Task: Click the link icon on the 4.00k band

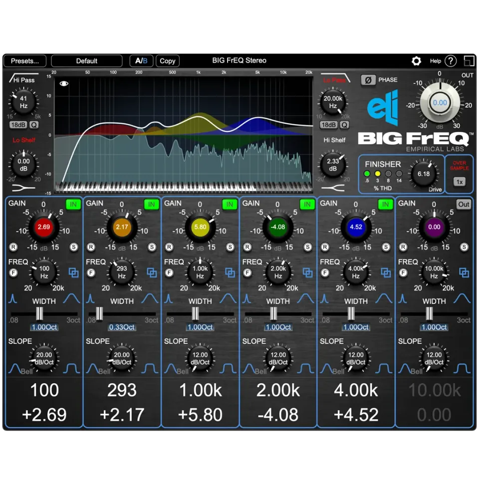Action: click(386, 272)
